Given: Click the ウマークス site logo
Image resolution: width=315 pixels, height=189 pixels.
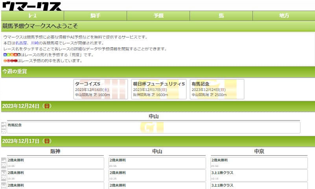Looking at the screenshot, I should pyautogui.click(x=32, y=6).
